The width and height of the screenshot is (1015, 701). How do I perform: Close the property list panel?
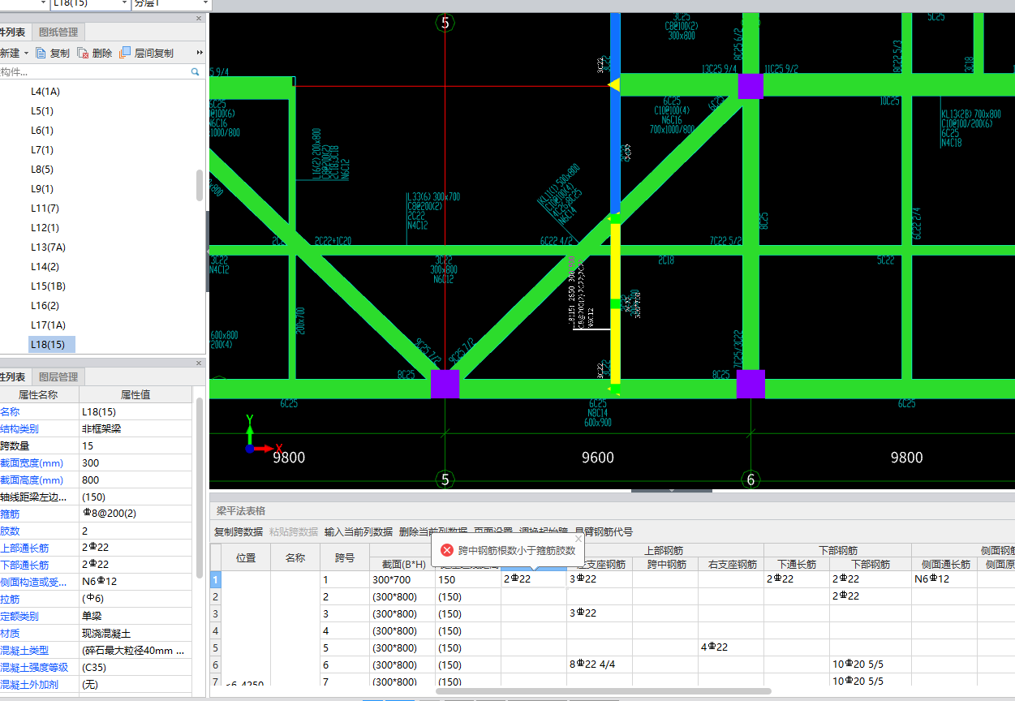click(x=200, y=363)
